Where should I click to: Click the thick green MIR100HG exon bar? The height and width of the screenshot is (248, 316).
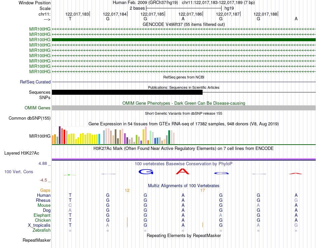pyautogui.click(x=184, y=40)
